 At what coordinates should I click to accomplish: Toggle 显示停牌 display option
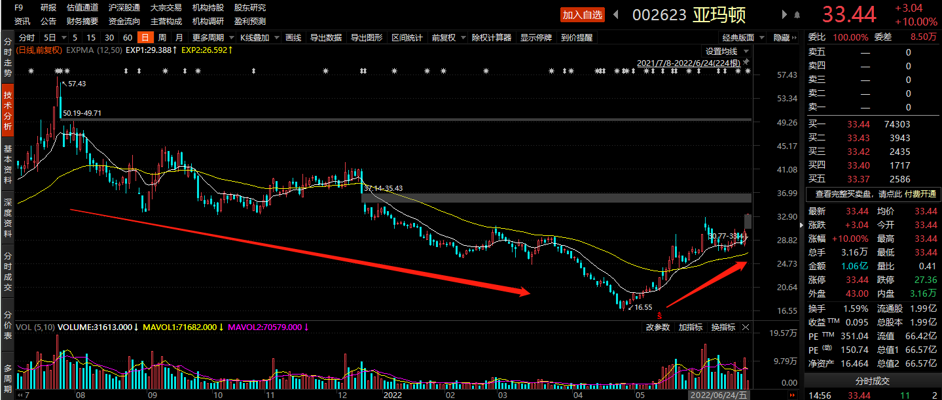point(537,38)
